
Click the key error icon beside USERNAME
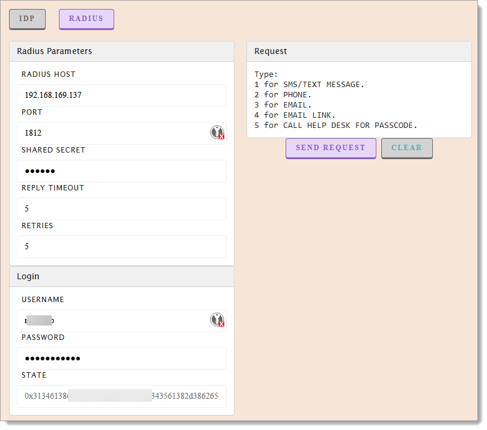click(218, 319)
